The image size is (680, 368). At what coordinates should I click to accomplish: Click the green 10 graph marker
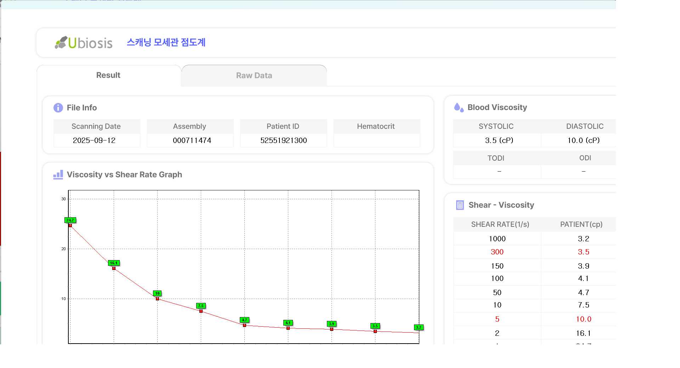pyautogui.click(x=157, y=293)
